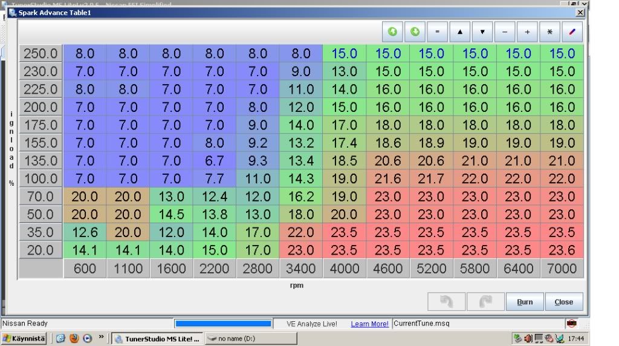Click the black up-triangle toolbar button
The height and width of the screenshot is (346, 619).
460,31
